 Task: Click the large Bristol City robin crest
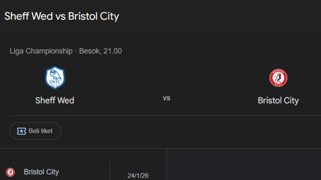coord(278,78)
